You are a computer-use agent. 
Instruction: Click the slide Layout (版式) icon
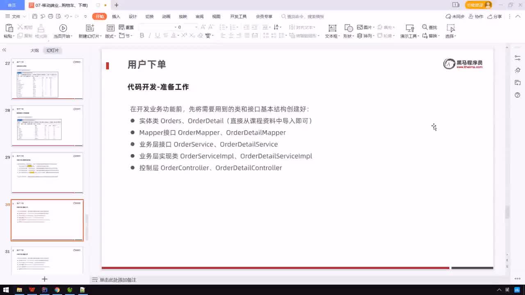110,28
